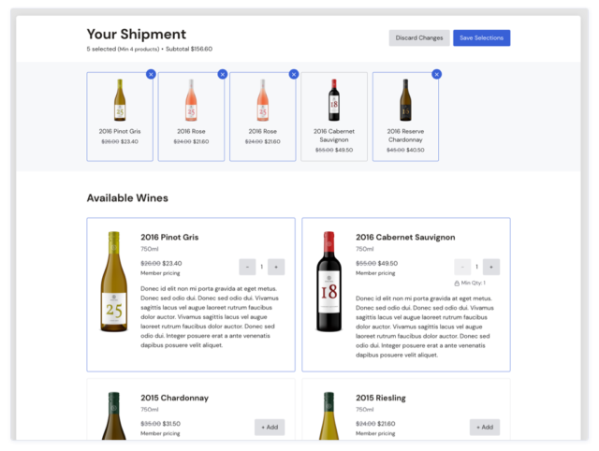Decrease 2016 Pinot Gris quantity with minus
This screenshot has width=599, height=451.
point(247,267)
